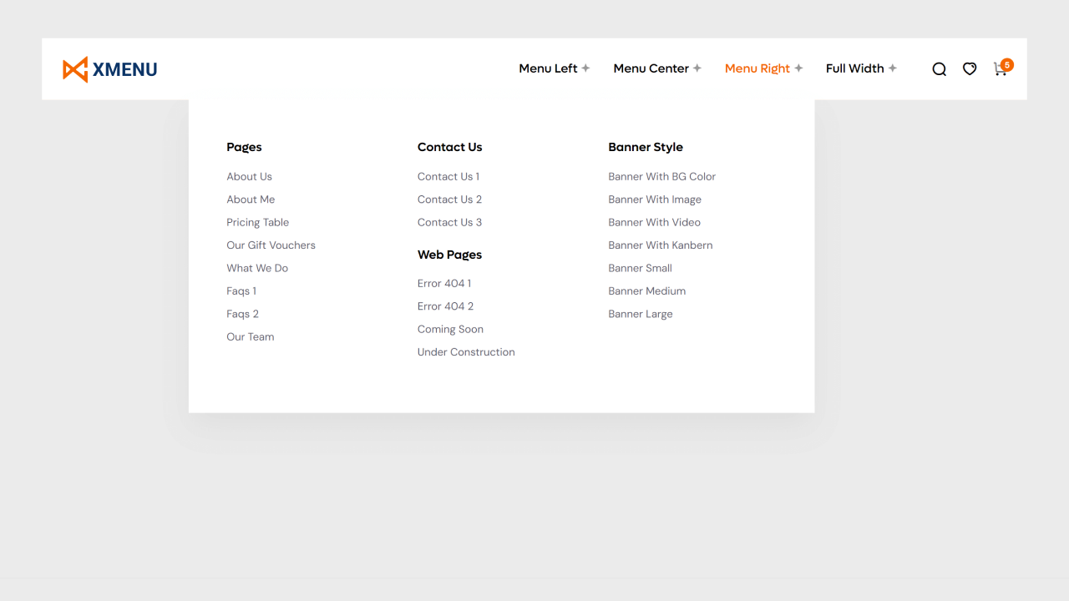This screenshot has height=601, width=1069.
Task: Go to Pricing Table page
Action: point(257,223)
